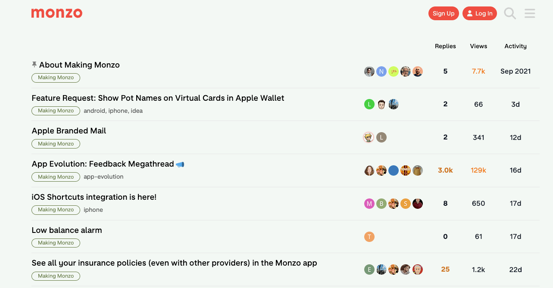
Task: Click Making Monzo category badge under Low balance alarm
Action: coord(56,243)
